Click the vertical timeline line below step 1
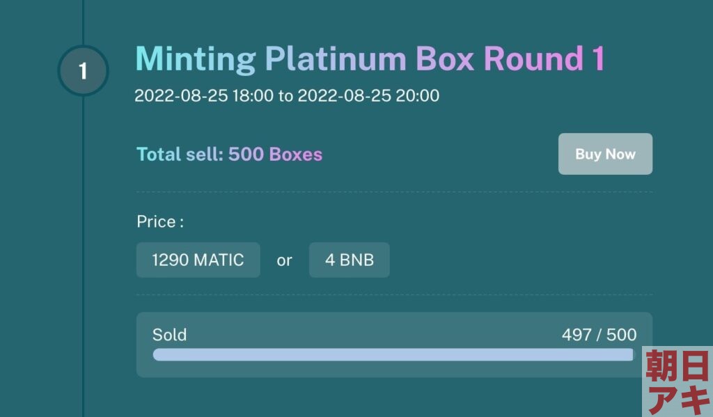The image size is (713, 417). [84, 255]
